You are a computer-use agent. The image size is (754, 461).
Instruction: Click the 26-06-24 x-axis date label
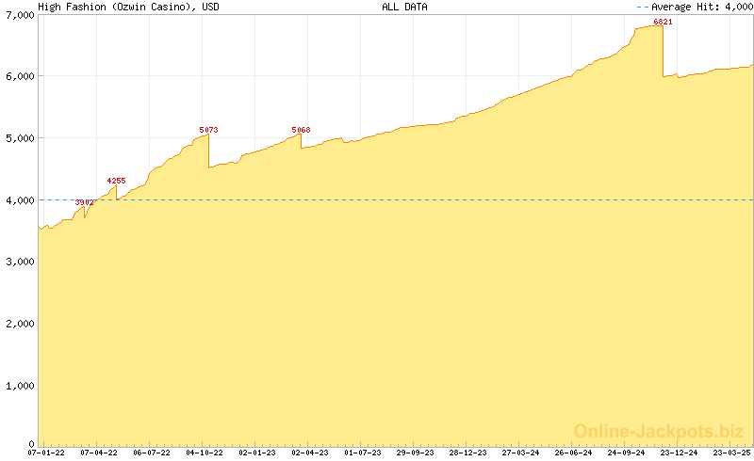tap(573, 453)
